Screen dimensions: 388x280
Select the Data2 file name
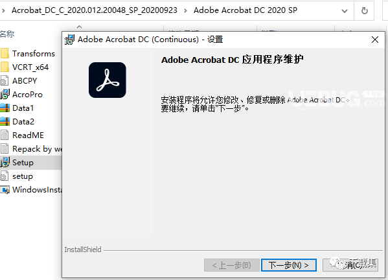[23, 122]
